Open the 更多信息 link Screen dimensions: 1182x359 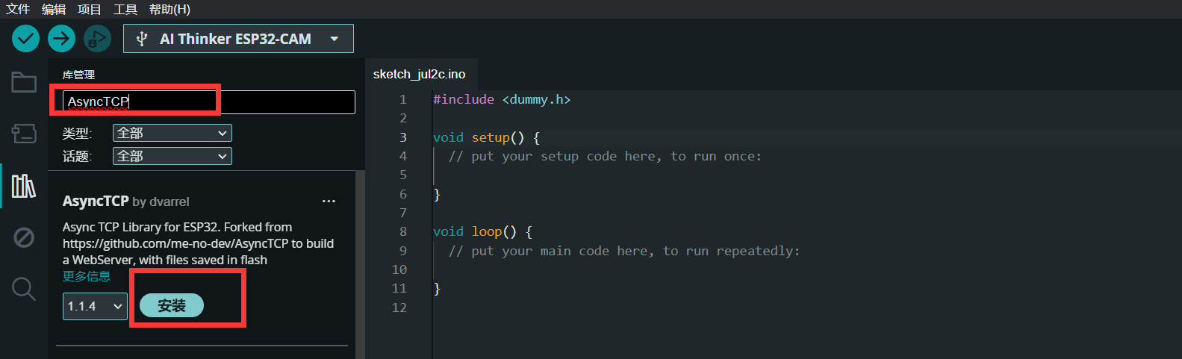tap(87, 276)
